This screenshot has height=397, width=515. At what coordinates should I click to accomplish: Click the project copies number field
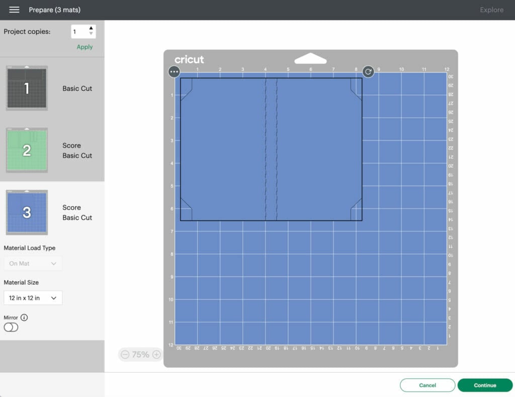79,32
